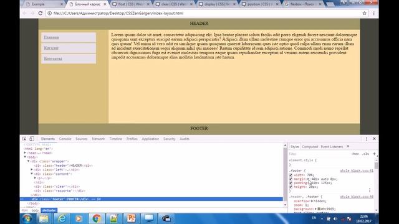The height and width of the screenshot is (224, 399).
Task: Click the page info icon in the address bar
Action: 50,13
